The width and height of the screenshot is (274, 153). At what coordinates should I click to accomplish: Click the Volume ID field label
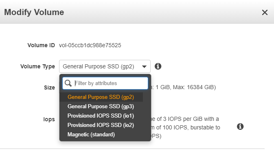(41, 46)
